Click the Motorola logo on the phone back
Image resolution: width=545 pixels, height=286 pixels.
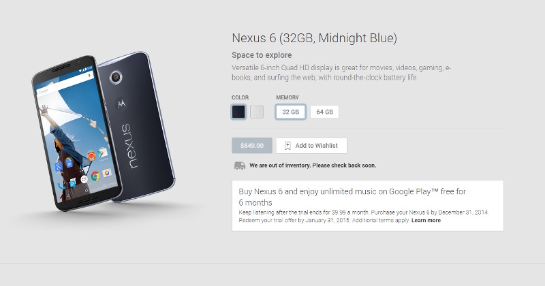pyautogui.click(x=121, y=103)
